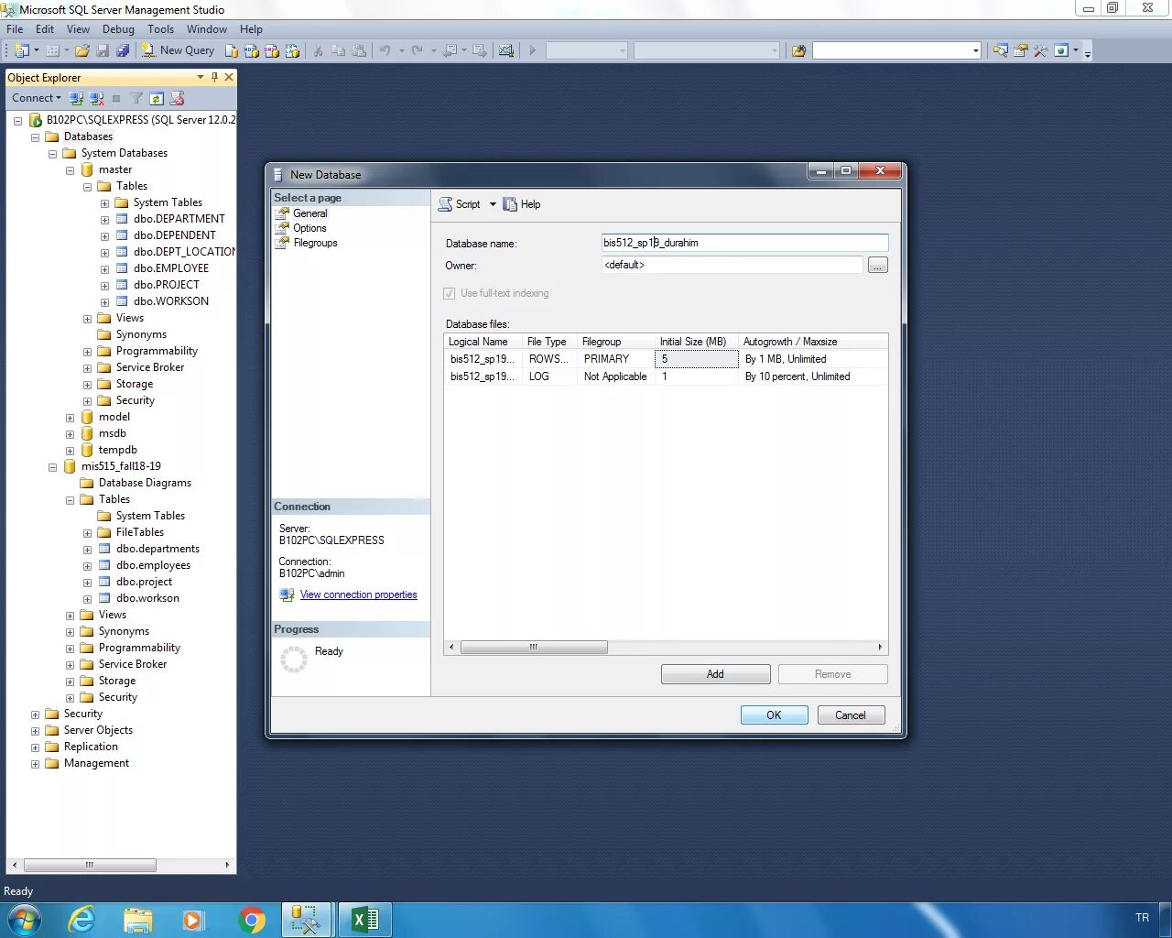The width and height of the screenshot is (1172, 938).
Task: Open the Script dropdown arrow in dialog
Action: (493, 204)
